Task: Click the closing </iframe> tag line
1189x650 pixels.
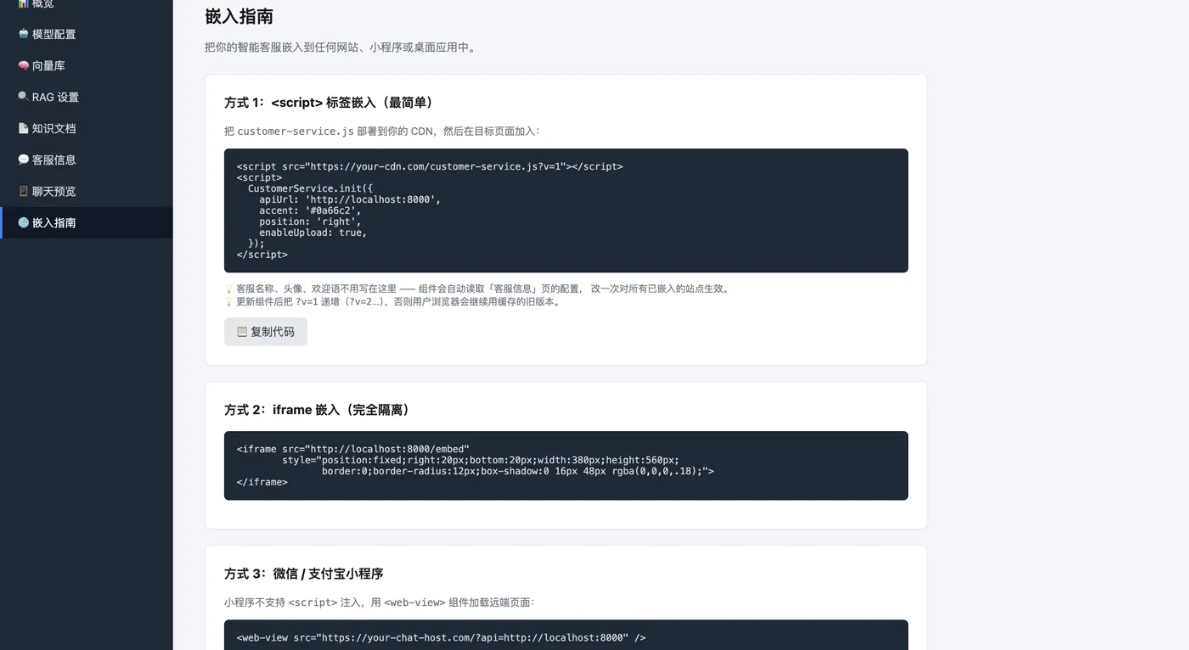Action: (x=262, y=482)
